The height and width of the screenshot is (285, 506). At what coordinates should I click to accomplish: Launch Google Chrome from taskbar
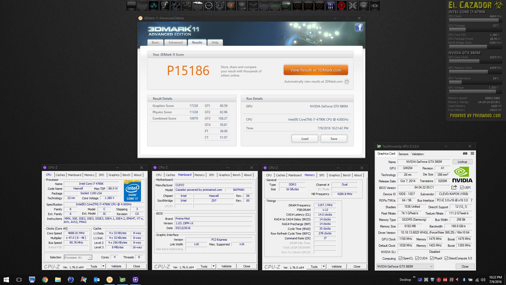[45, 280]
